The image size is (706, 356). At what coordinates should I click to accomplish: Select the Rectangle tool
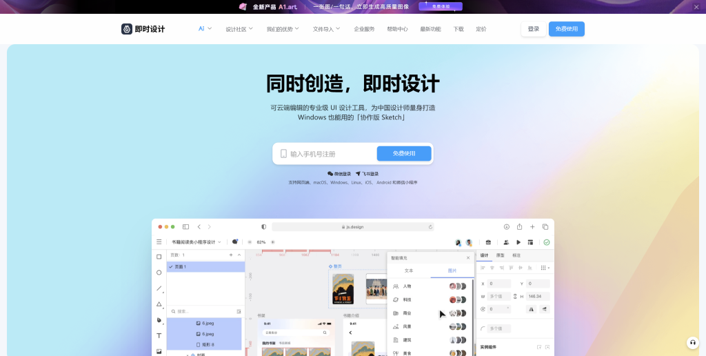(159, 257)
